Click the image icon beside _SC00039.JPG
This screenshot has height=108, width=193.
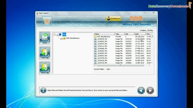(x=96, y=39)
